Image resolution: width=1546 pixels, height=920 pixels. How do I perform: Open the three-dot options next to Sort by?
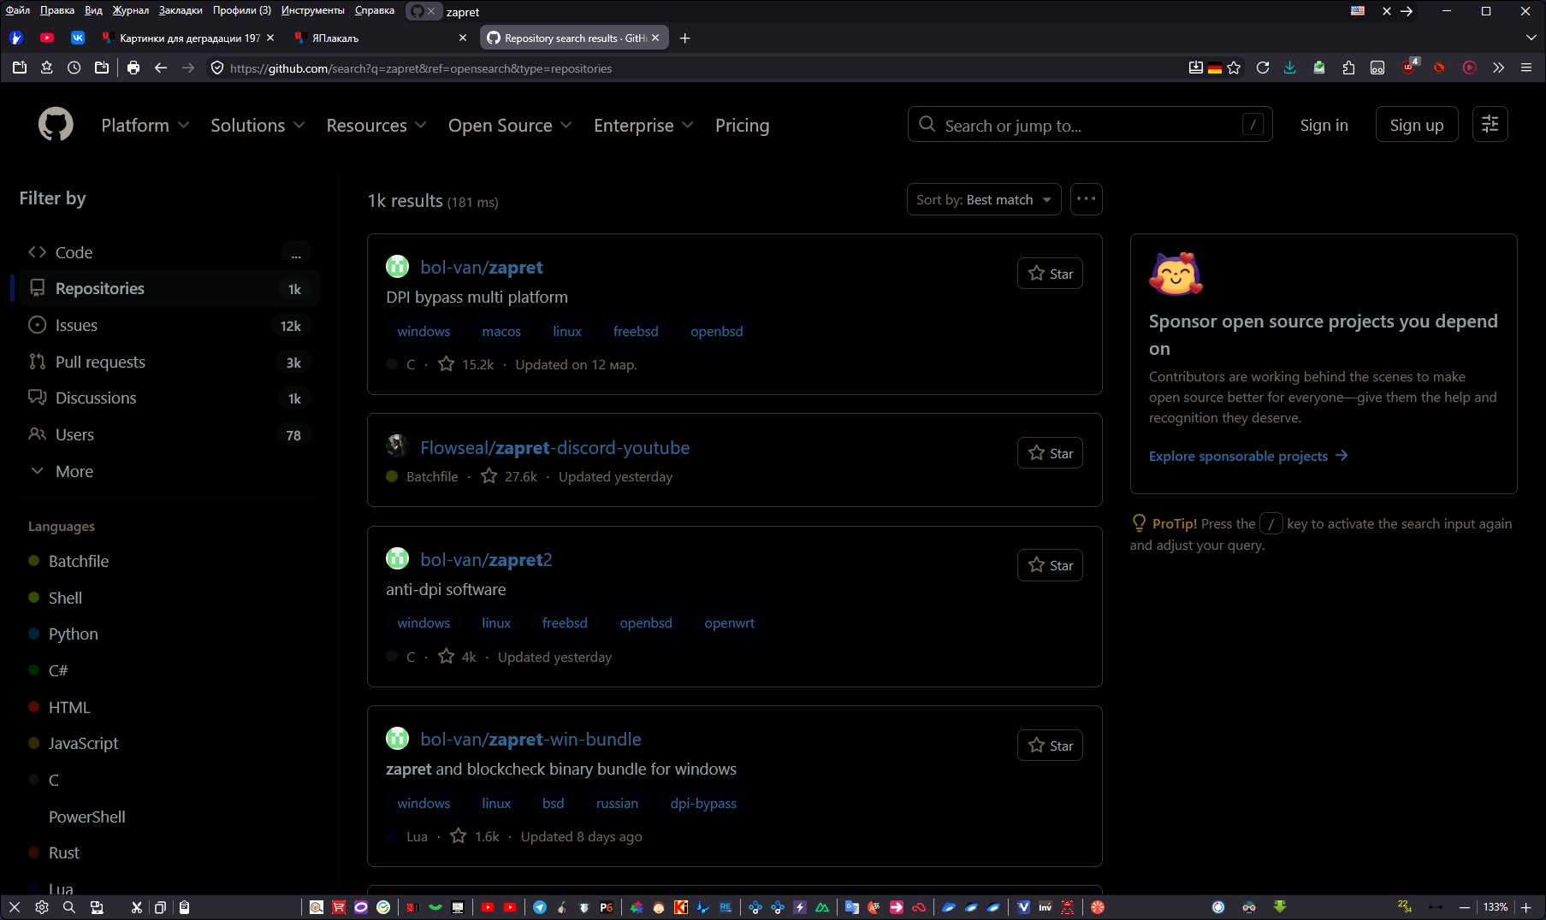(1086, 199)
